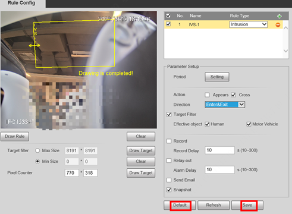
Task: Open the Period Setting button
Action: pyautogui.click(x=217, y=77)
